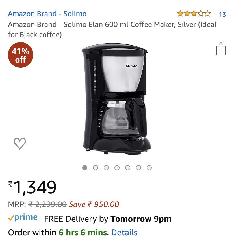This screenshot has width=234, height=241.
Task: Tap the struck-through MRP ₹2,299.00
Action: tap(47, 204)
